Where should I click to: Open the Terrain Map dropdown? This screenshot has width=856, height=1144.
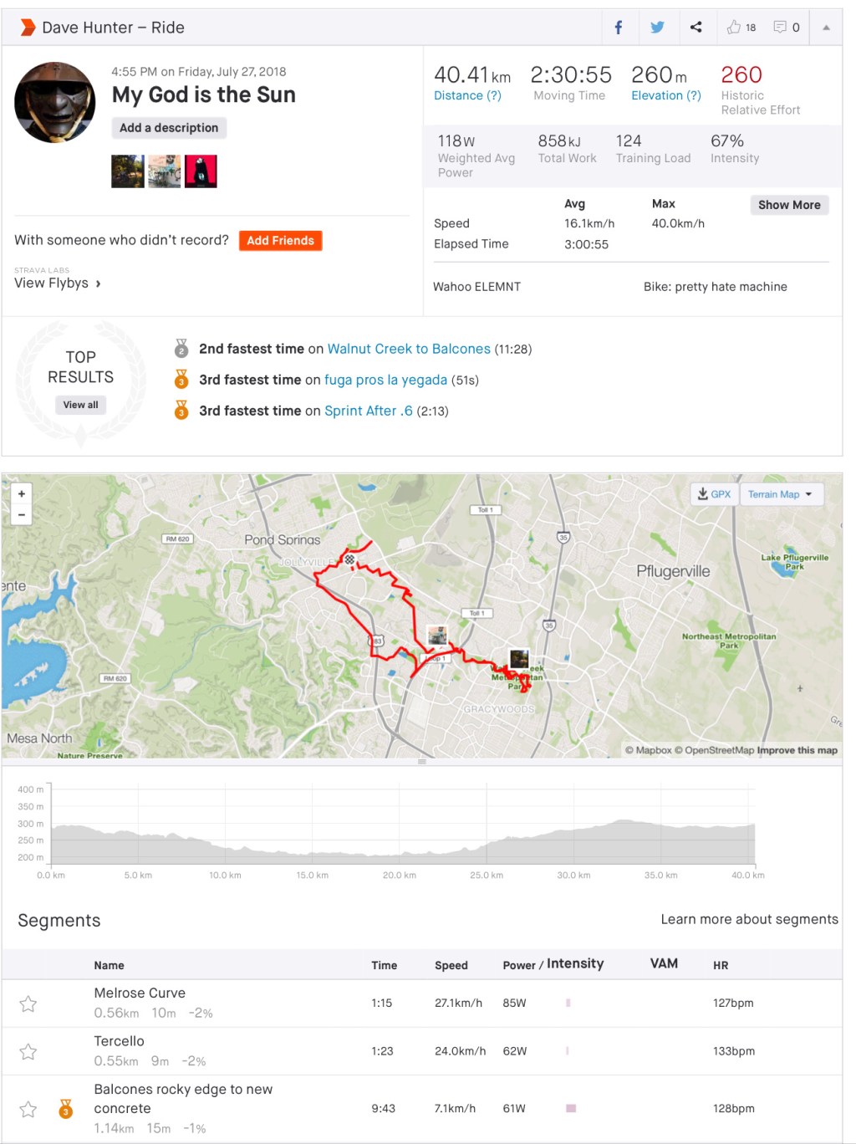781,494
